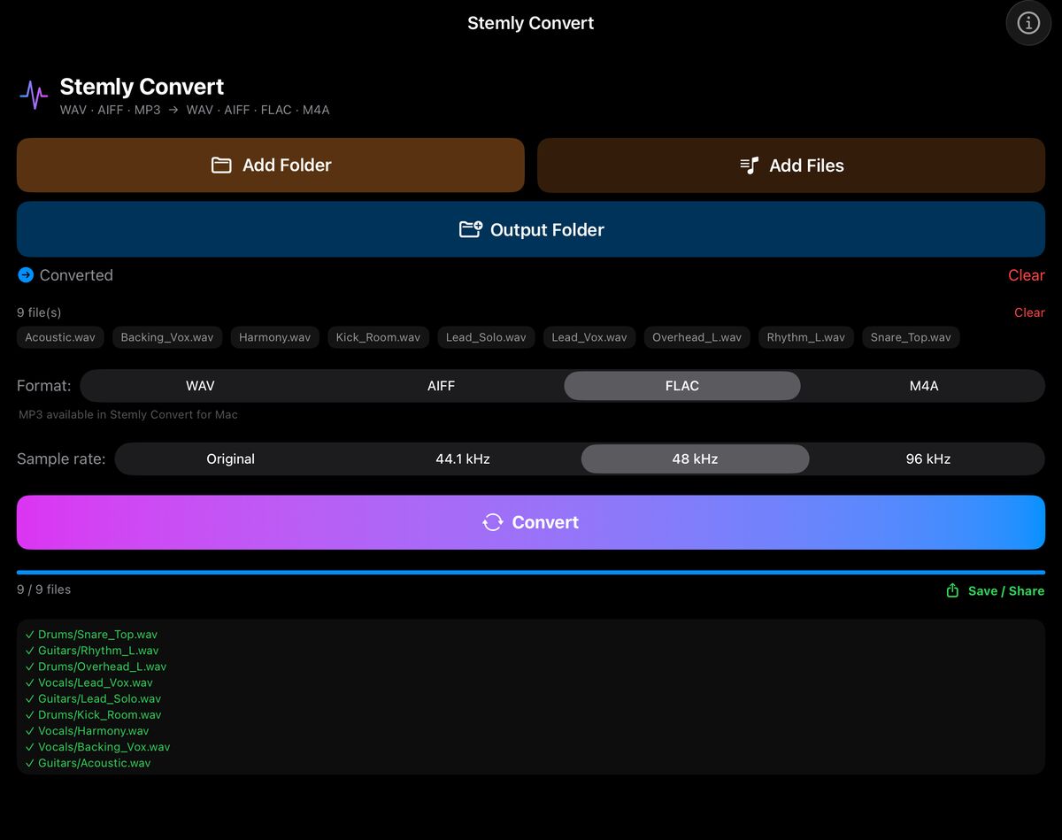The height and width of the screenshot is (840, 1062).
Task: Click the Sample rate: label
Action: (x=61, y=459)
